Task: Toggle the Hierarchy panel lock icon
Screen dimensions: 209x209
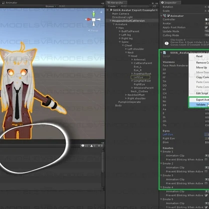Action: click(x=153, y=3)
